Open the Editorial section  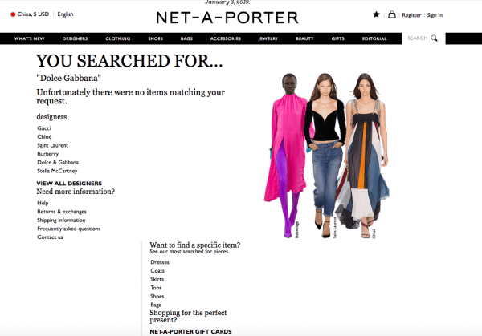tap(374, 38)
